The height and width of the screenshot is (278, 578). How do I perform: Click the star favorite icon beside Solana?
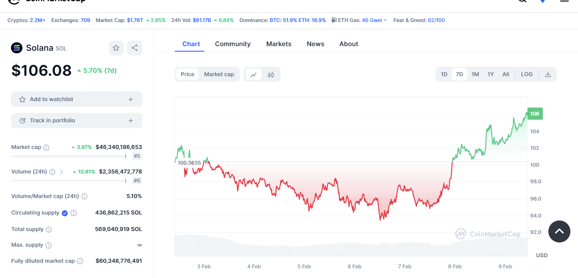116,48
